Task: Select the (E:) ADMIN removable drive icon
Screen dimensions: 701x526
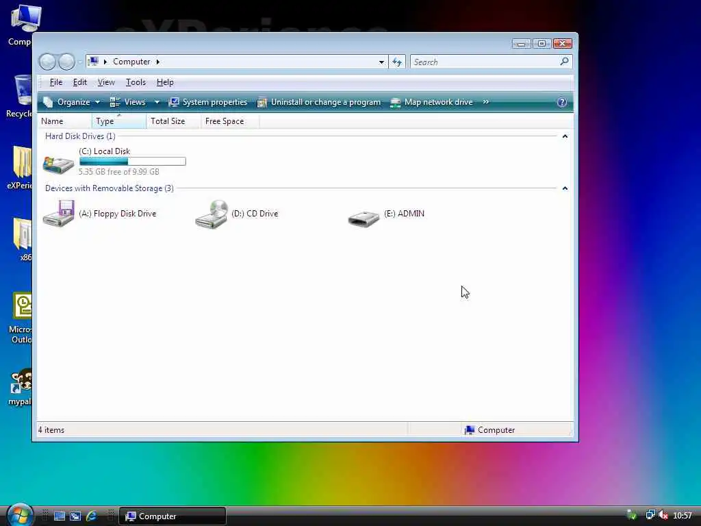Action: pyautogui.click(x=364, y=218)
